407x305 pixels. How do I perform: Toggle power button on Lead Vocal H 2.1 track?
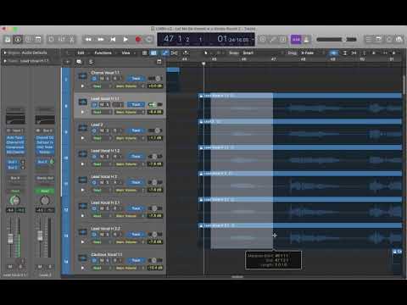pyautogui.click(x=94, y=208)
